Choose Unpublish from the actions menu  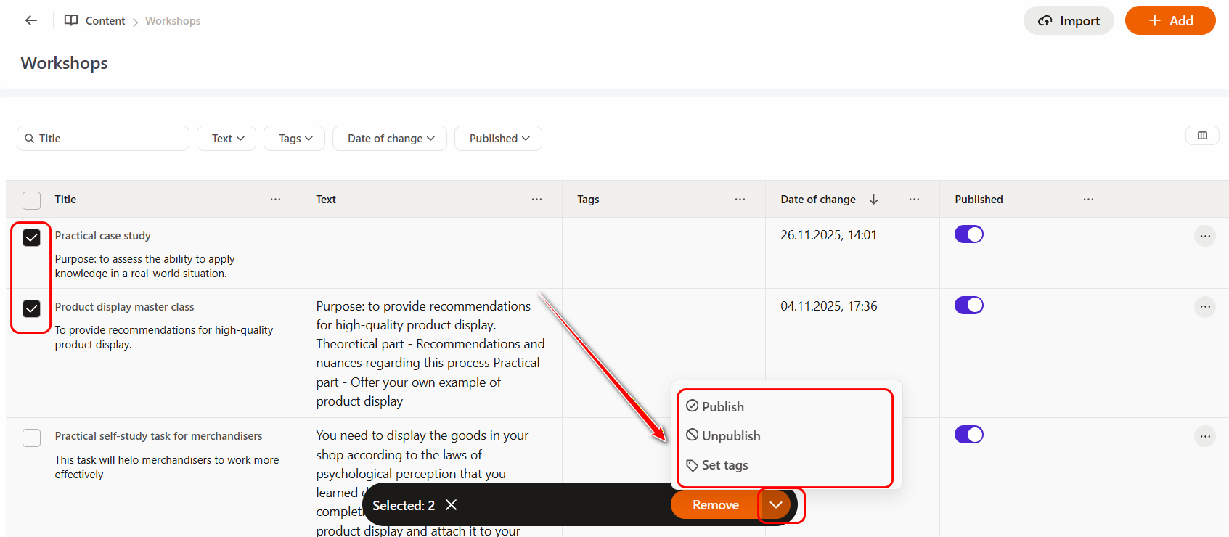click(730, 436)
